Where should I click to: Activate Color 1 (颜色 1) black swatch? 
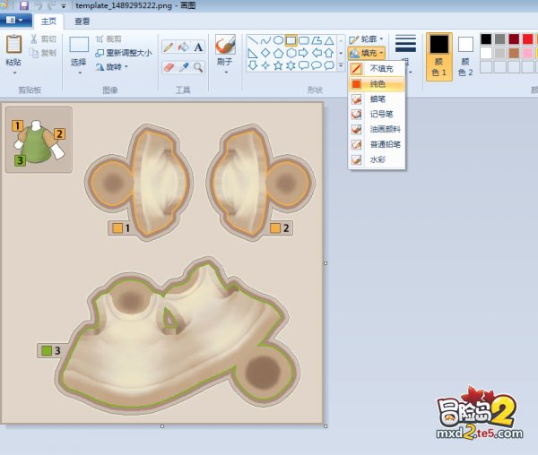[x=439, y=56]
